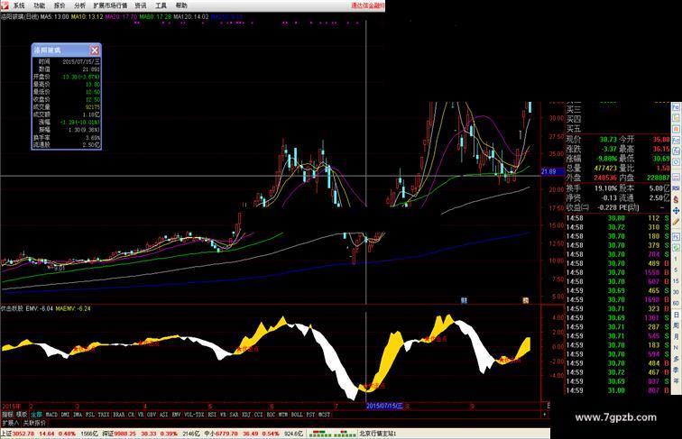Switch to 60-minute period in the sidebar

click(676, 304)
